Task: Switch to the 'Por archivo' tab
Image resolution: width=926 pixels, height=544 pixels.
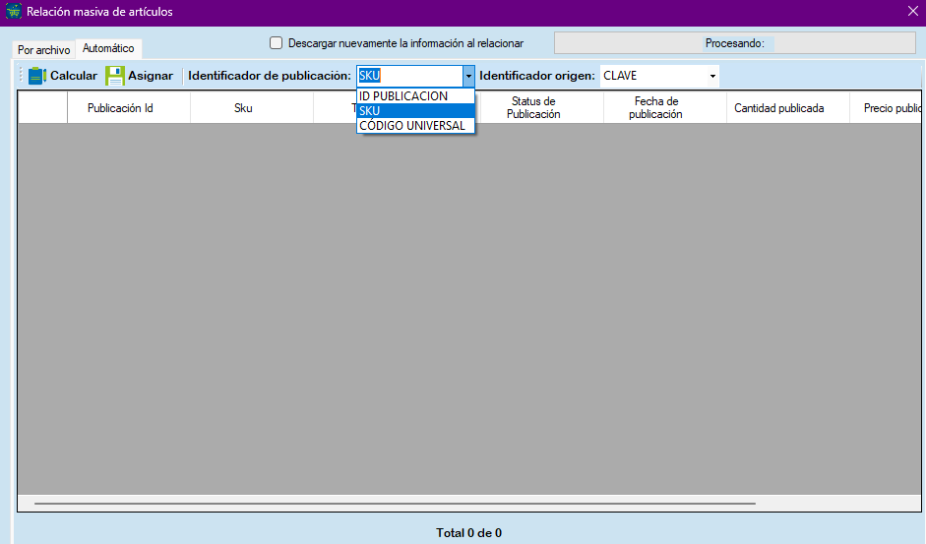Action: (44, 49)
